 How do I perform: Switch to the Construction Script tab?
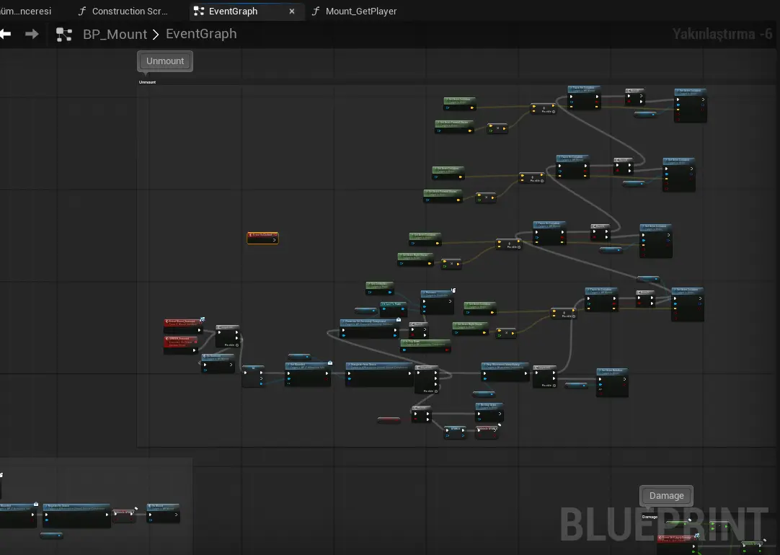point(129,12)
